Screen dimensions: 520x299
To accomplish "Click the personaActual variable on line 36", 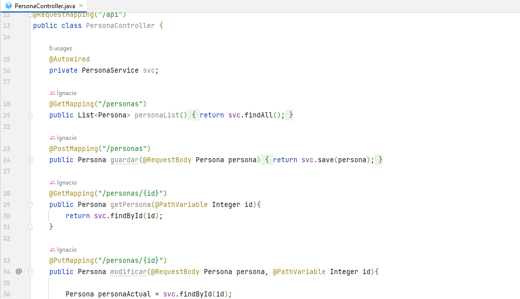I will pyautogui.click(x=125, y=294).
